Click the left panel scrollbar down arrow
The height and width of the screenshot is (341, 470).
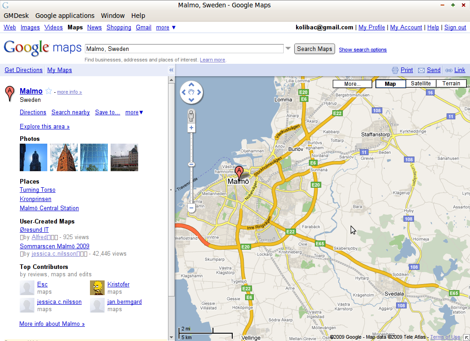pyautogui.click(x=172, y=337)
